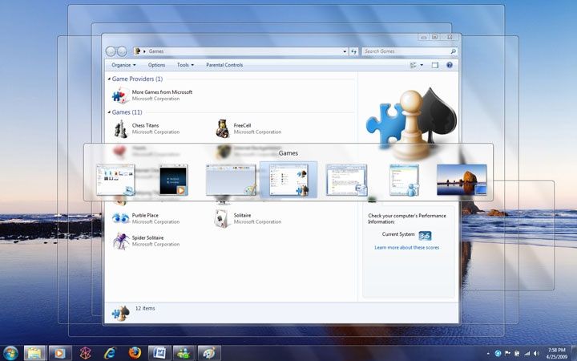Open the view options dropdown arrow
This screenshot has width=577, height=361.
(422, 65)
